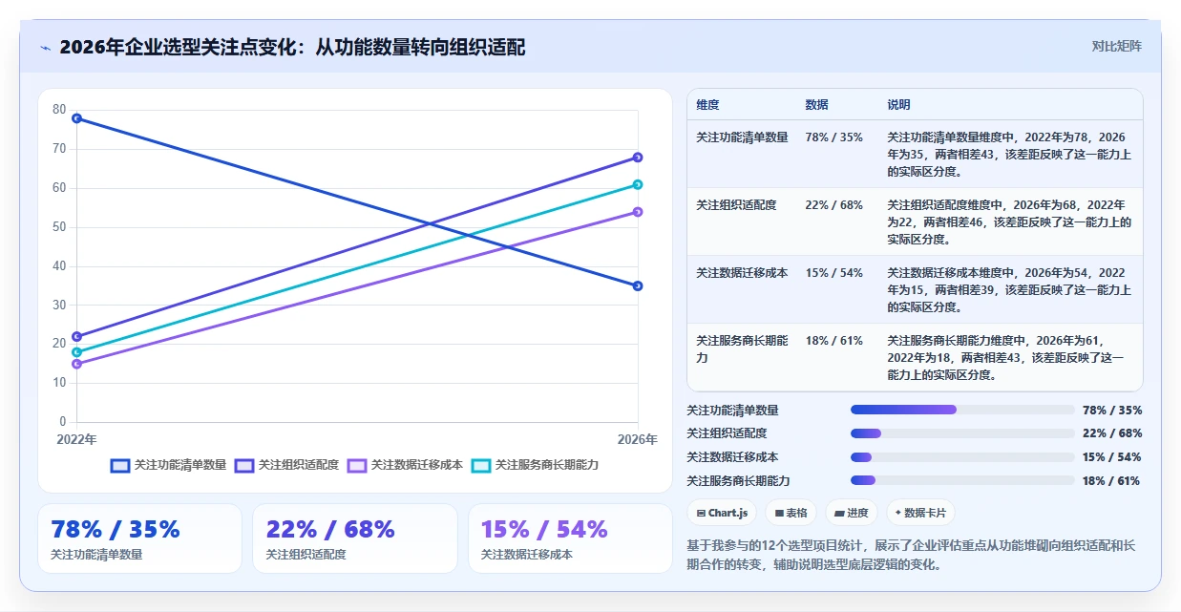This screenshot has width=1181, height=612.
Task: Click the y-axis label 80
Action: [59, 110]
